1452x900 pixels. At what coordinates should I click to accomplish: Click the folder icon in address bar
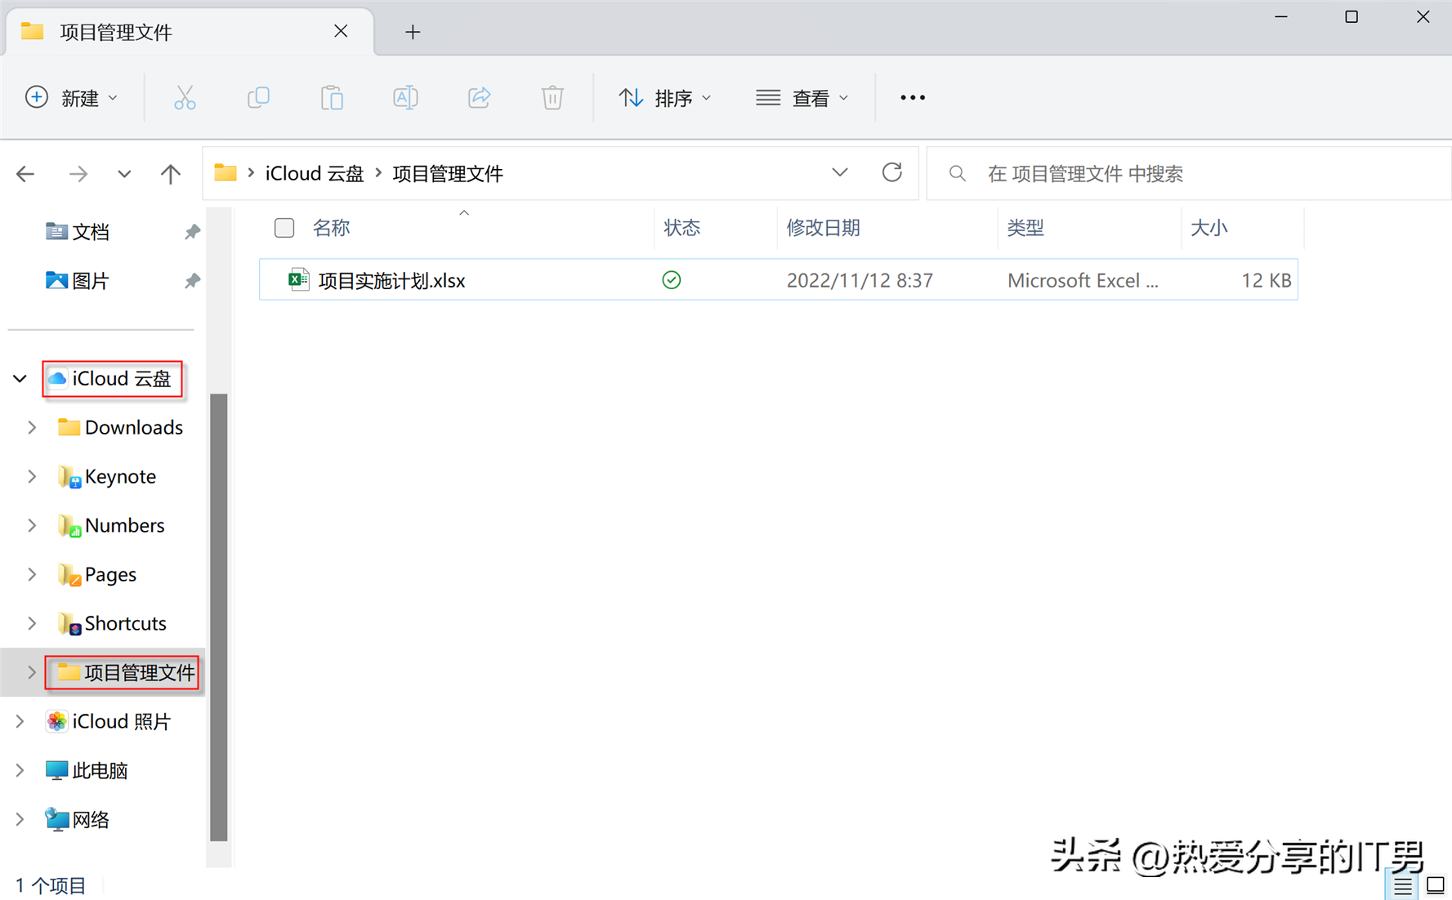click(226, 172)
